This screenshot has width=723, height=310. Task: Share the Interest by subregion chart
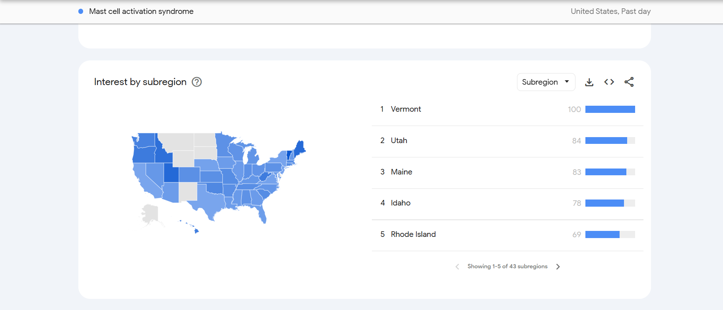(x=629, y=82)
